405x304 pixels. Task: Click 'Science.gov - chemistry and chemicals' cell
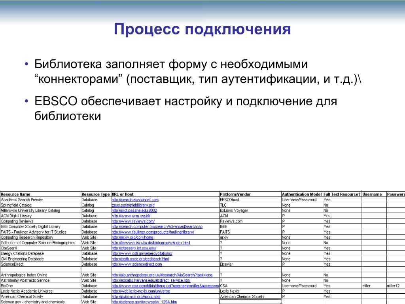click(41, 302)
